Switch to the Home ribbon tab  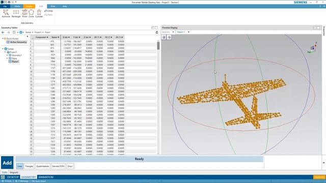pos(17,6)
